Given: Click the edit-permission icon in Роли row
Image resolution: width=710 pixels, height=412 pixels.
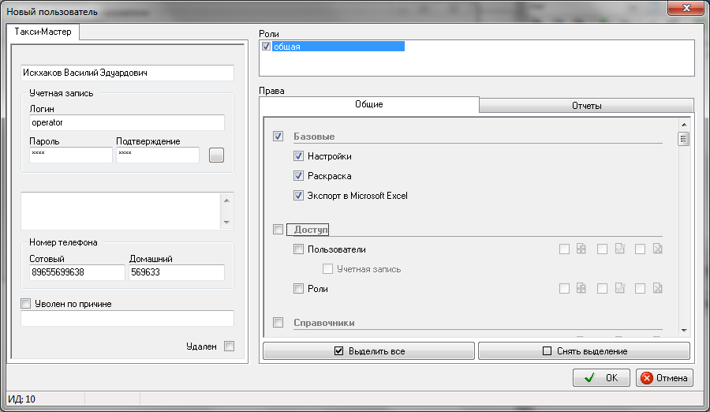Looking at the screenshot, I should pos(619,289).
